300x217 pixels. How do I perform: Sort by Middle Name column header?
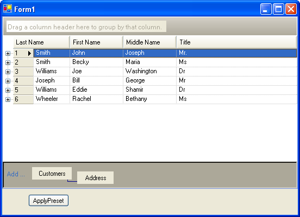[x=150, y=42]
